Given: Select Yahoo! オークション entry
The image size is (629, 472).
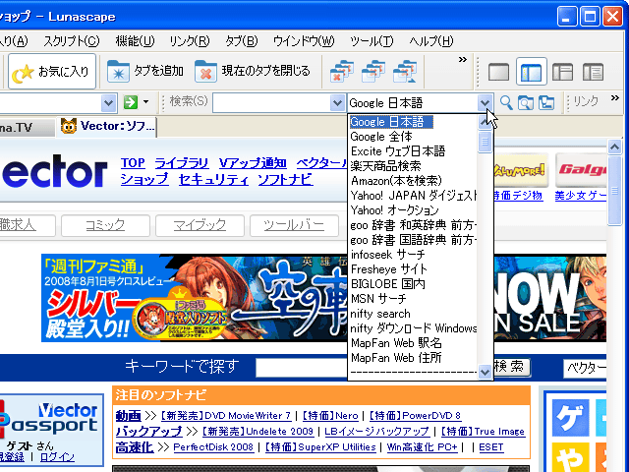Looking at the screenshot, I should [413, 210].
